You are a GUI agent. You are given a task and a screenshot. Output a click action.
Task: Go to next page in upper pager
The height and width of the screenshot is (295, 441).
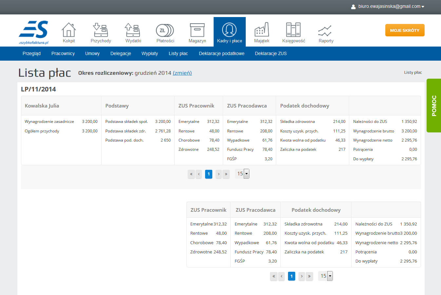[219, 174]
